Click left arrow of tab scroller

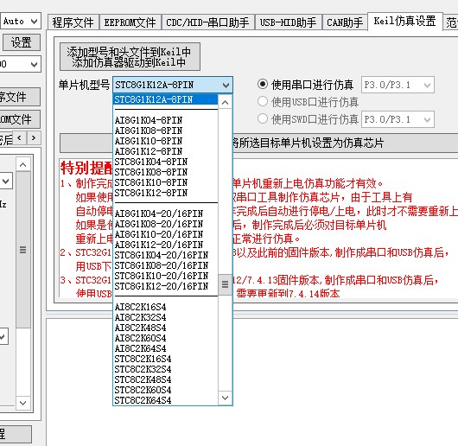click(20, 137)
